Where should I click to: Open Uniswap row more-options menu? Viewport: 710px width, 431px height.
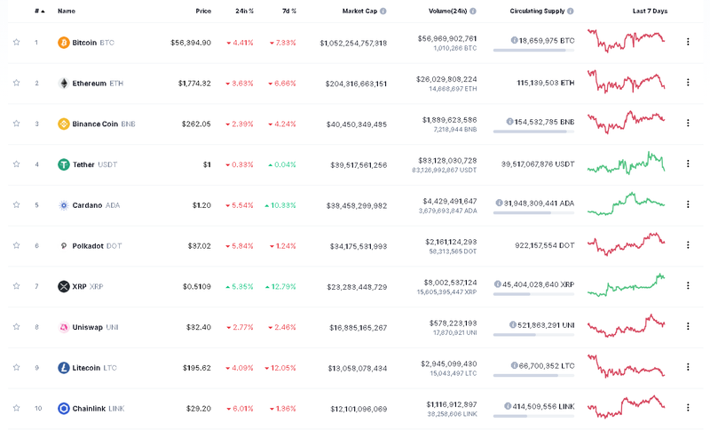[x=688, y=326]
